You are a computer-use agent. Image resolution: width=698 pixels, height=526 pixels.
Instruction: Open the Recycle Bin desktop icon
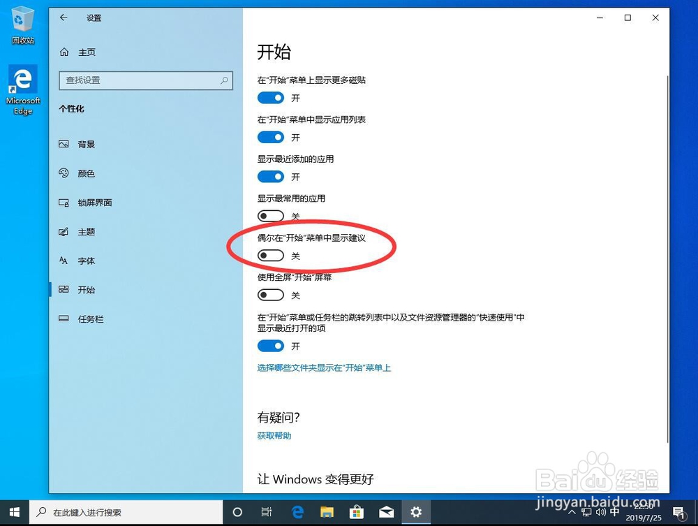pyautogui.click(x=23, y=26)
